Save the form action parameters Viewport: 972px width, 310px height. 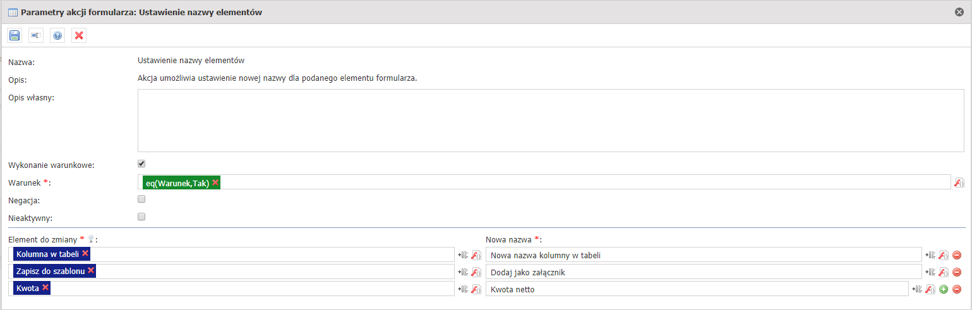pos(15,35)
